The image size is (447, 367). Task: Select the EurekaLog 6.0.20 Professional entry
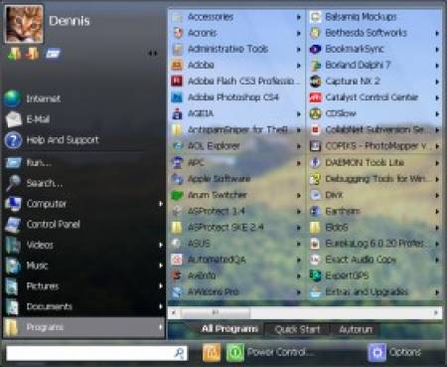pos(374,244)
